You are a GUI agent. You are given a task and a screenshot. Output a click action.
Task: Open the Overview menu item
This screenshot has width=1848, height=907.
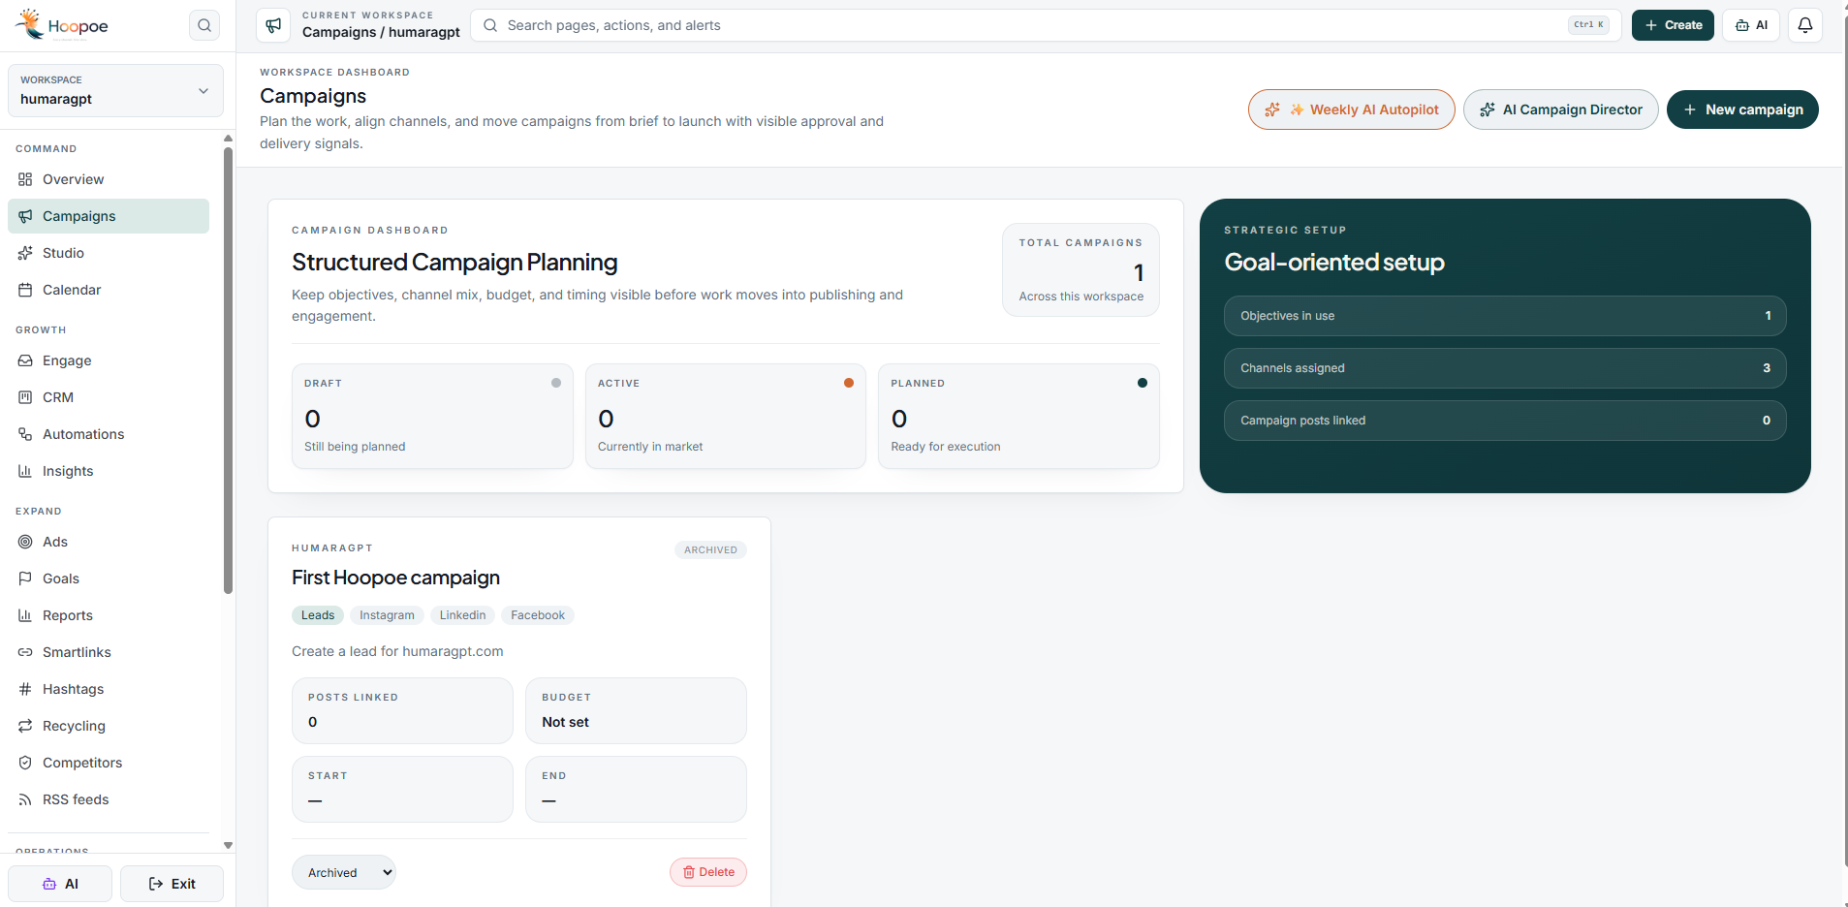pos(109,179)
